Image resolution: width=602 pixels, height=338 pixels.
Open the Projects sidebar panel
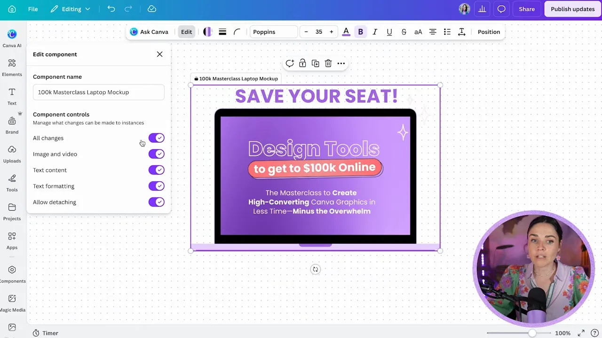(x=12, y=211)
